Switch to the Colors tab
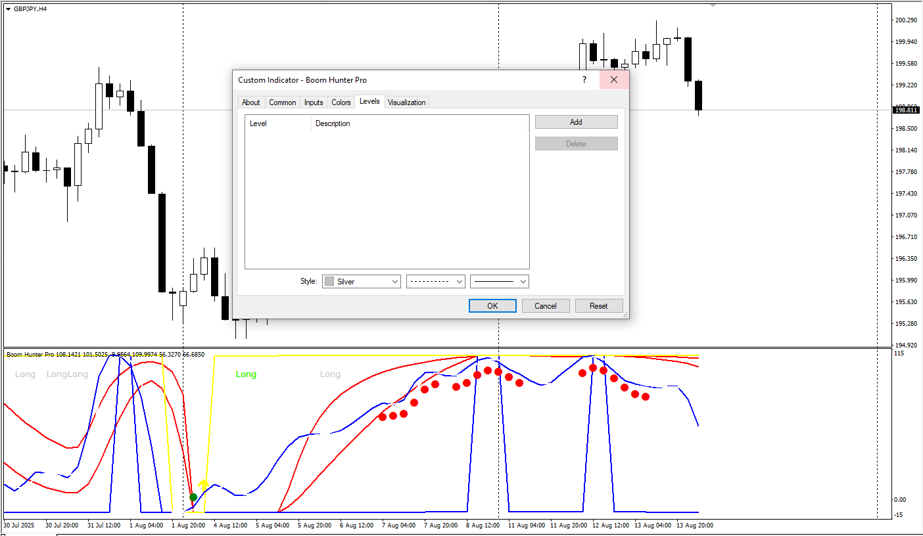The height and width of the screenshot is (536, 923). pyautogui.click(x=341, y=102)
